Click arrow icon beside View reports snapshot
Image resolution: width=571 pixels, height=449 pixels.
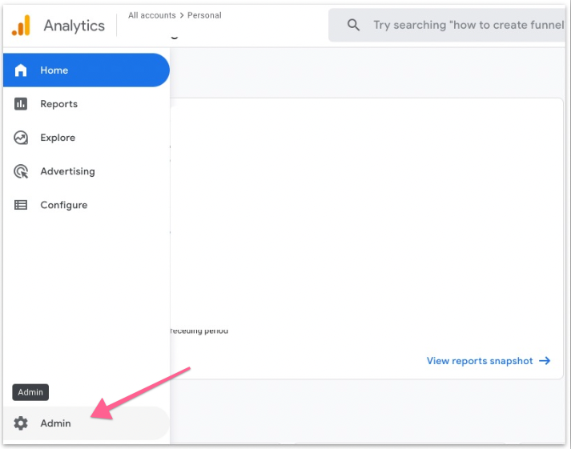pyautogui.click(x=545, y=361)
